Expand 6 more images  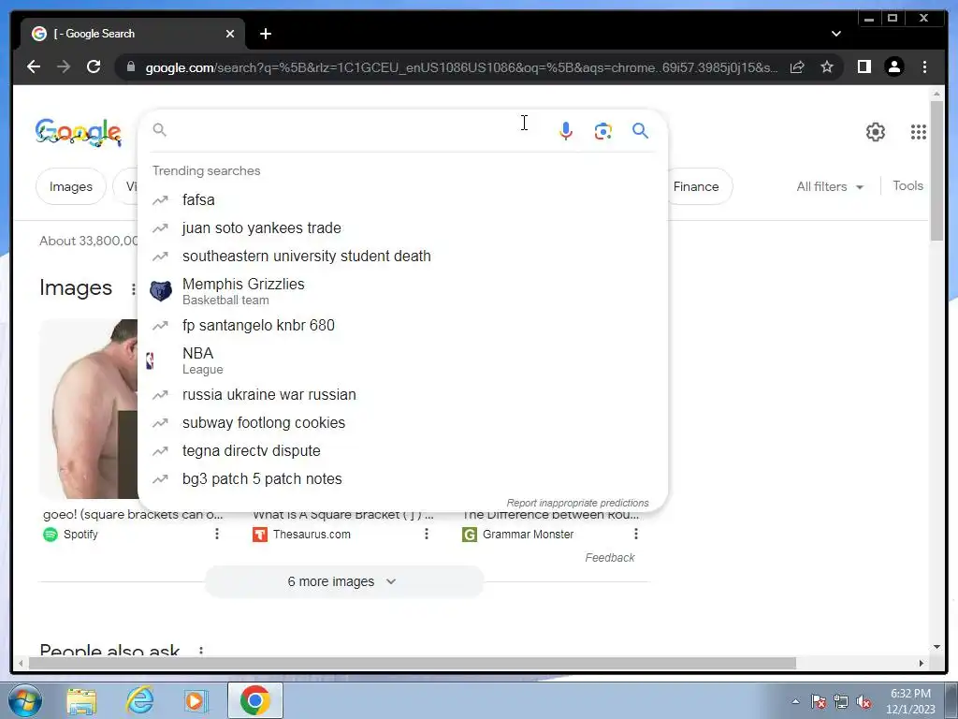[x=344, y=581]
